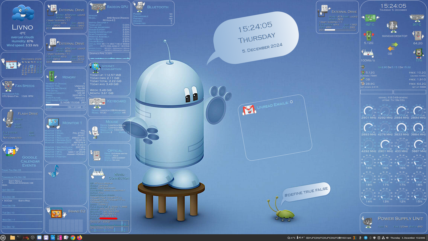Click the Fan Speeds fan icon

click(x=8, y=86)
